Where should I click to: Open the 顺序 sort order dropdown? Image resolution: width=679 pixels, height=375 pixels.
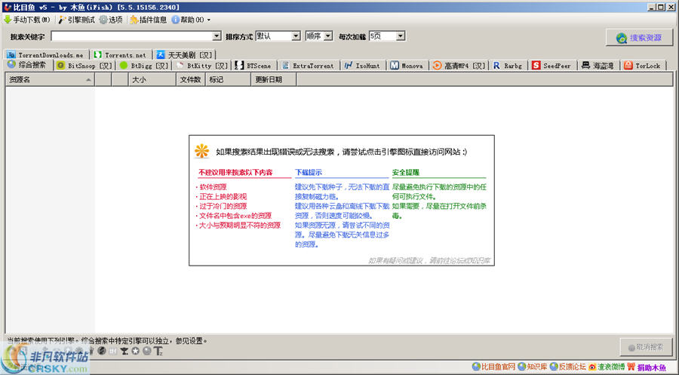[x=327, y=36]
